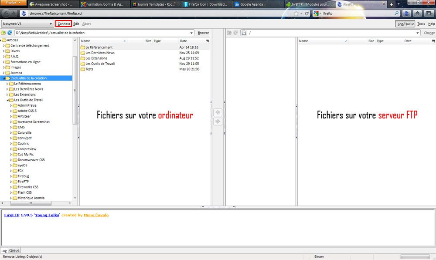The image size is (436, 260).
Task: Open remote path history dropdown
Action: point(418,33)
